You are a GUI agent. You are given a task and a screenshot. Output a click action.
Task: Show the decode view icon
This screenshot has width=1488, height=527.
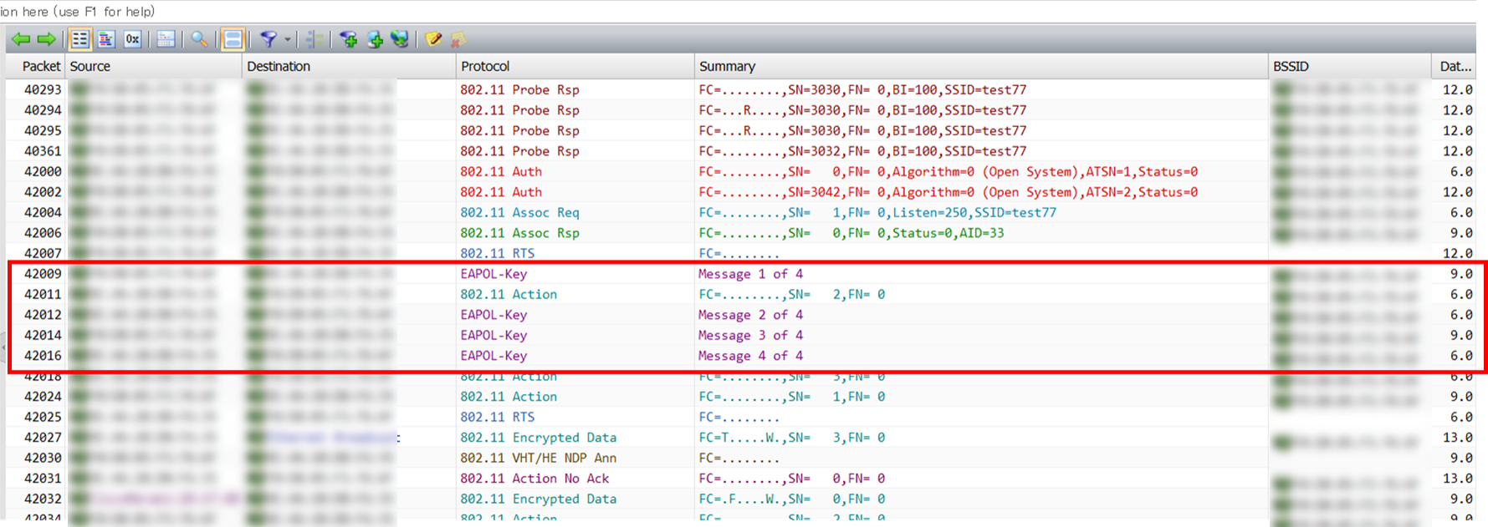tap(106, 39)
